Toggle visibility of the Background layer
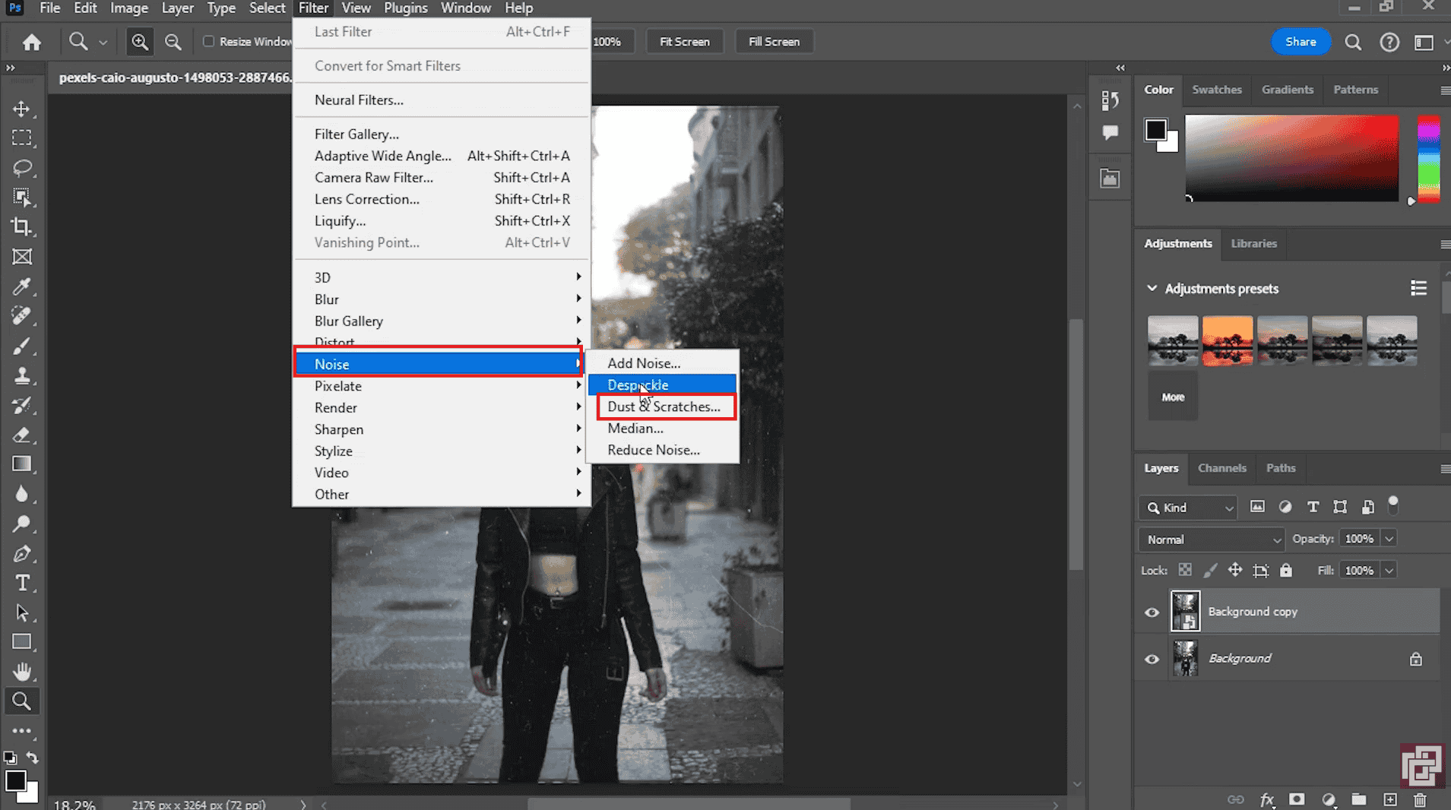This screenshot has width=1451, height=810. click(1152, 659)
